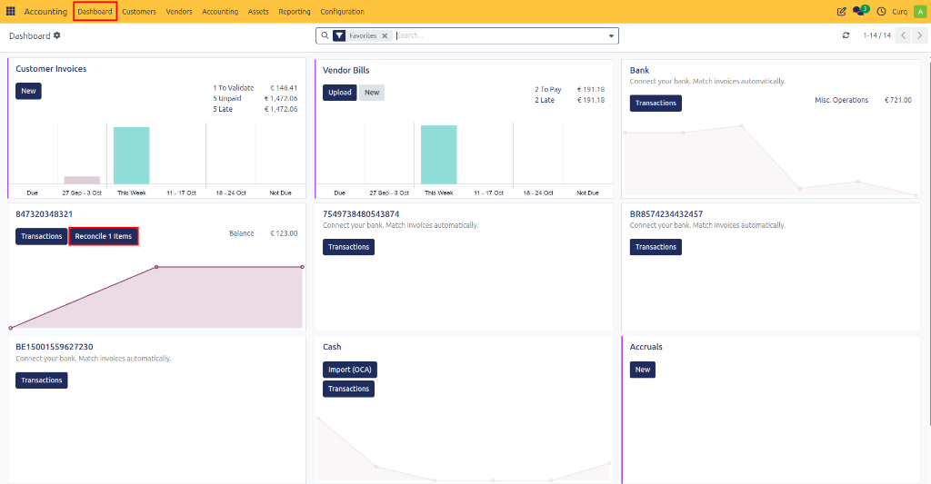931x484 pixels.
Task: Click the Curq company switcher
Action: 899,11
